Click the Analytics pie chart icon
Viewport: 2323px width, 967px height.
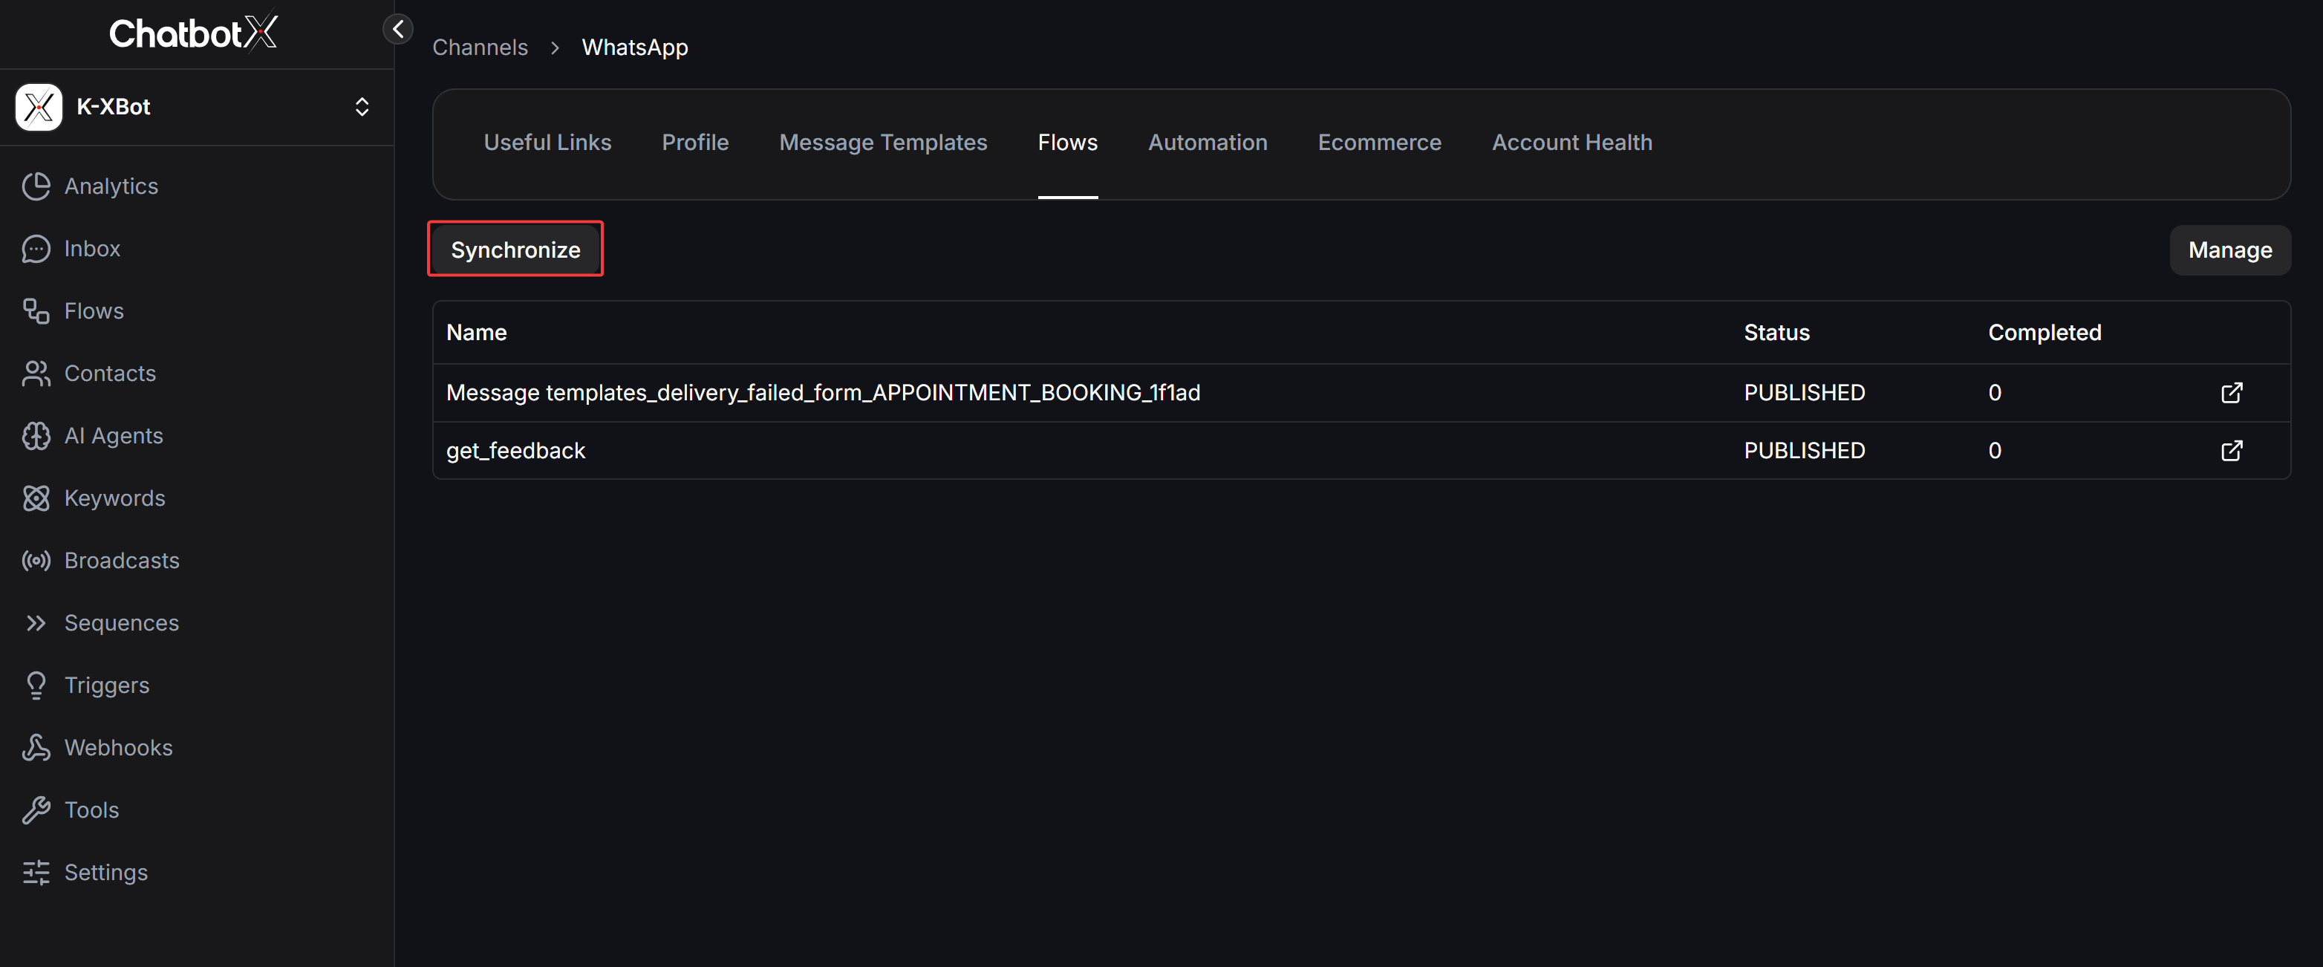[36, 186]
